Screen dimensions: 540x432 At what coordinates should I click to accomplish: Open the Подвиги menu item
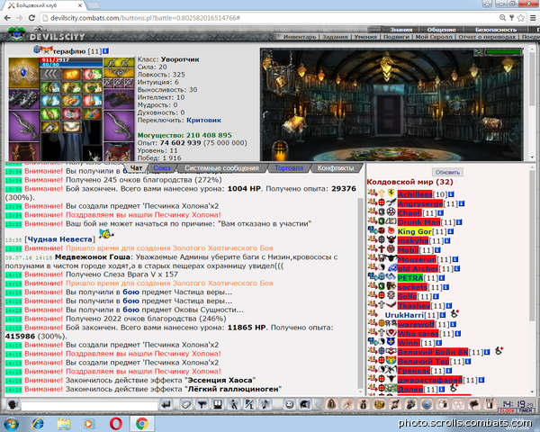(x=396, y=37)
